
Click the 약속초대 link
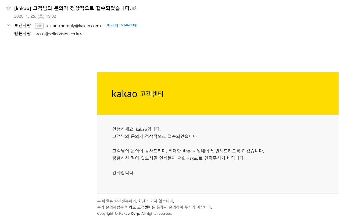click(129, 26)
